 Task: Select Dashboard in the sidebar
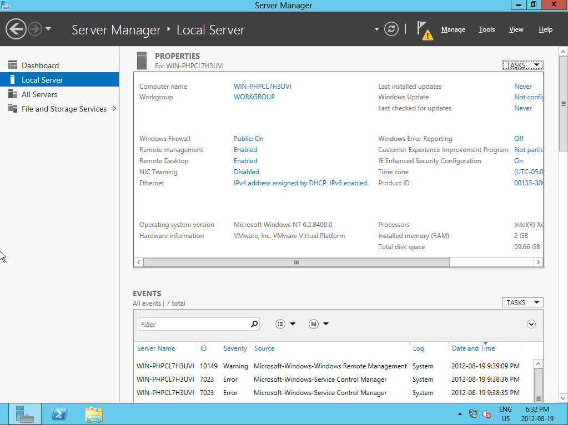click(x=40, y=65)
